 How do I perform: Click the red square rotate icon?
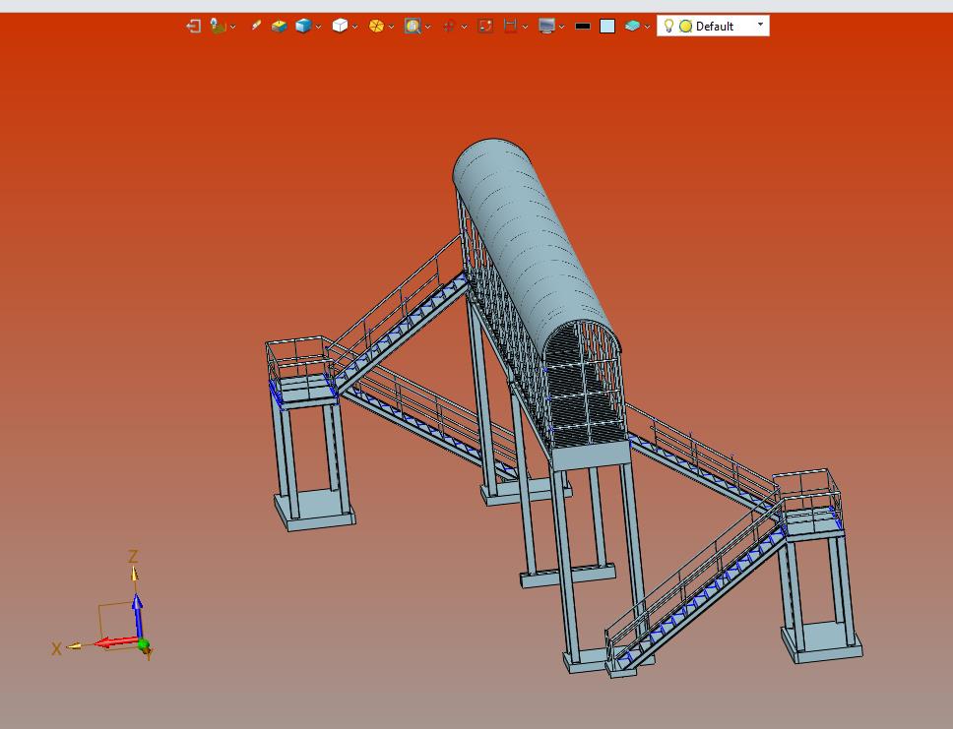point(485,26)
